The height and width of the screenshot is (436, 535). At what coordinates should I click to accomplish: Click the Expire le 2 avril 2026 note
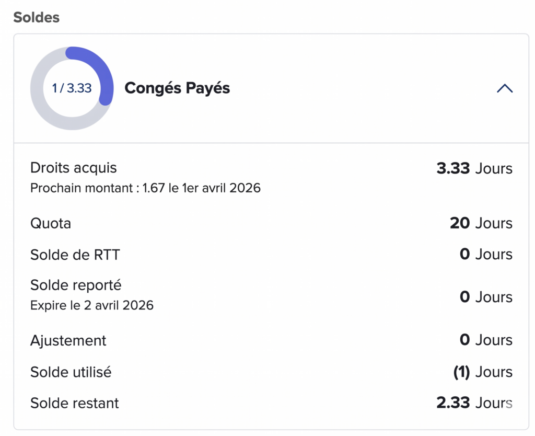pos(92,305)
